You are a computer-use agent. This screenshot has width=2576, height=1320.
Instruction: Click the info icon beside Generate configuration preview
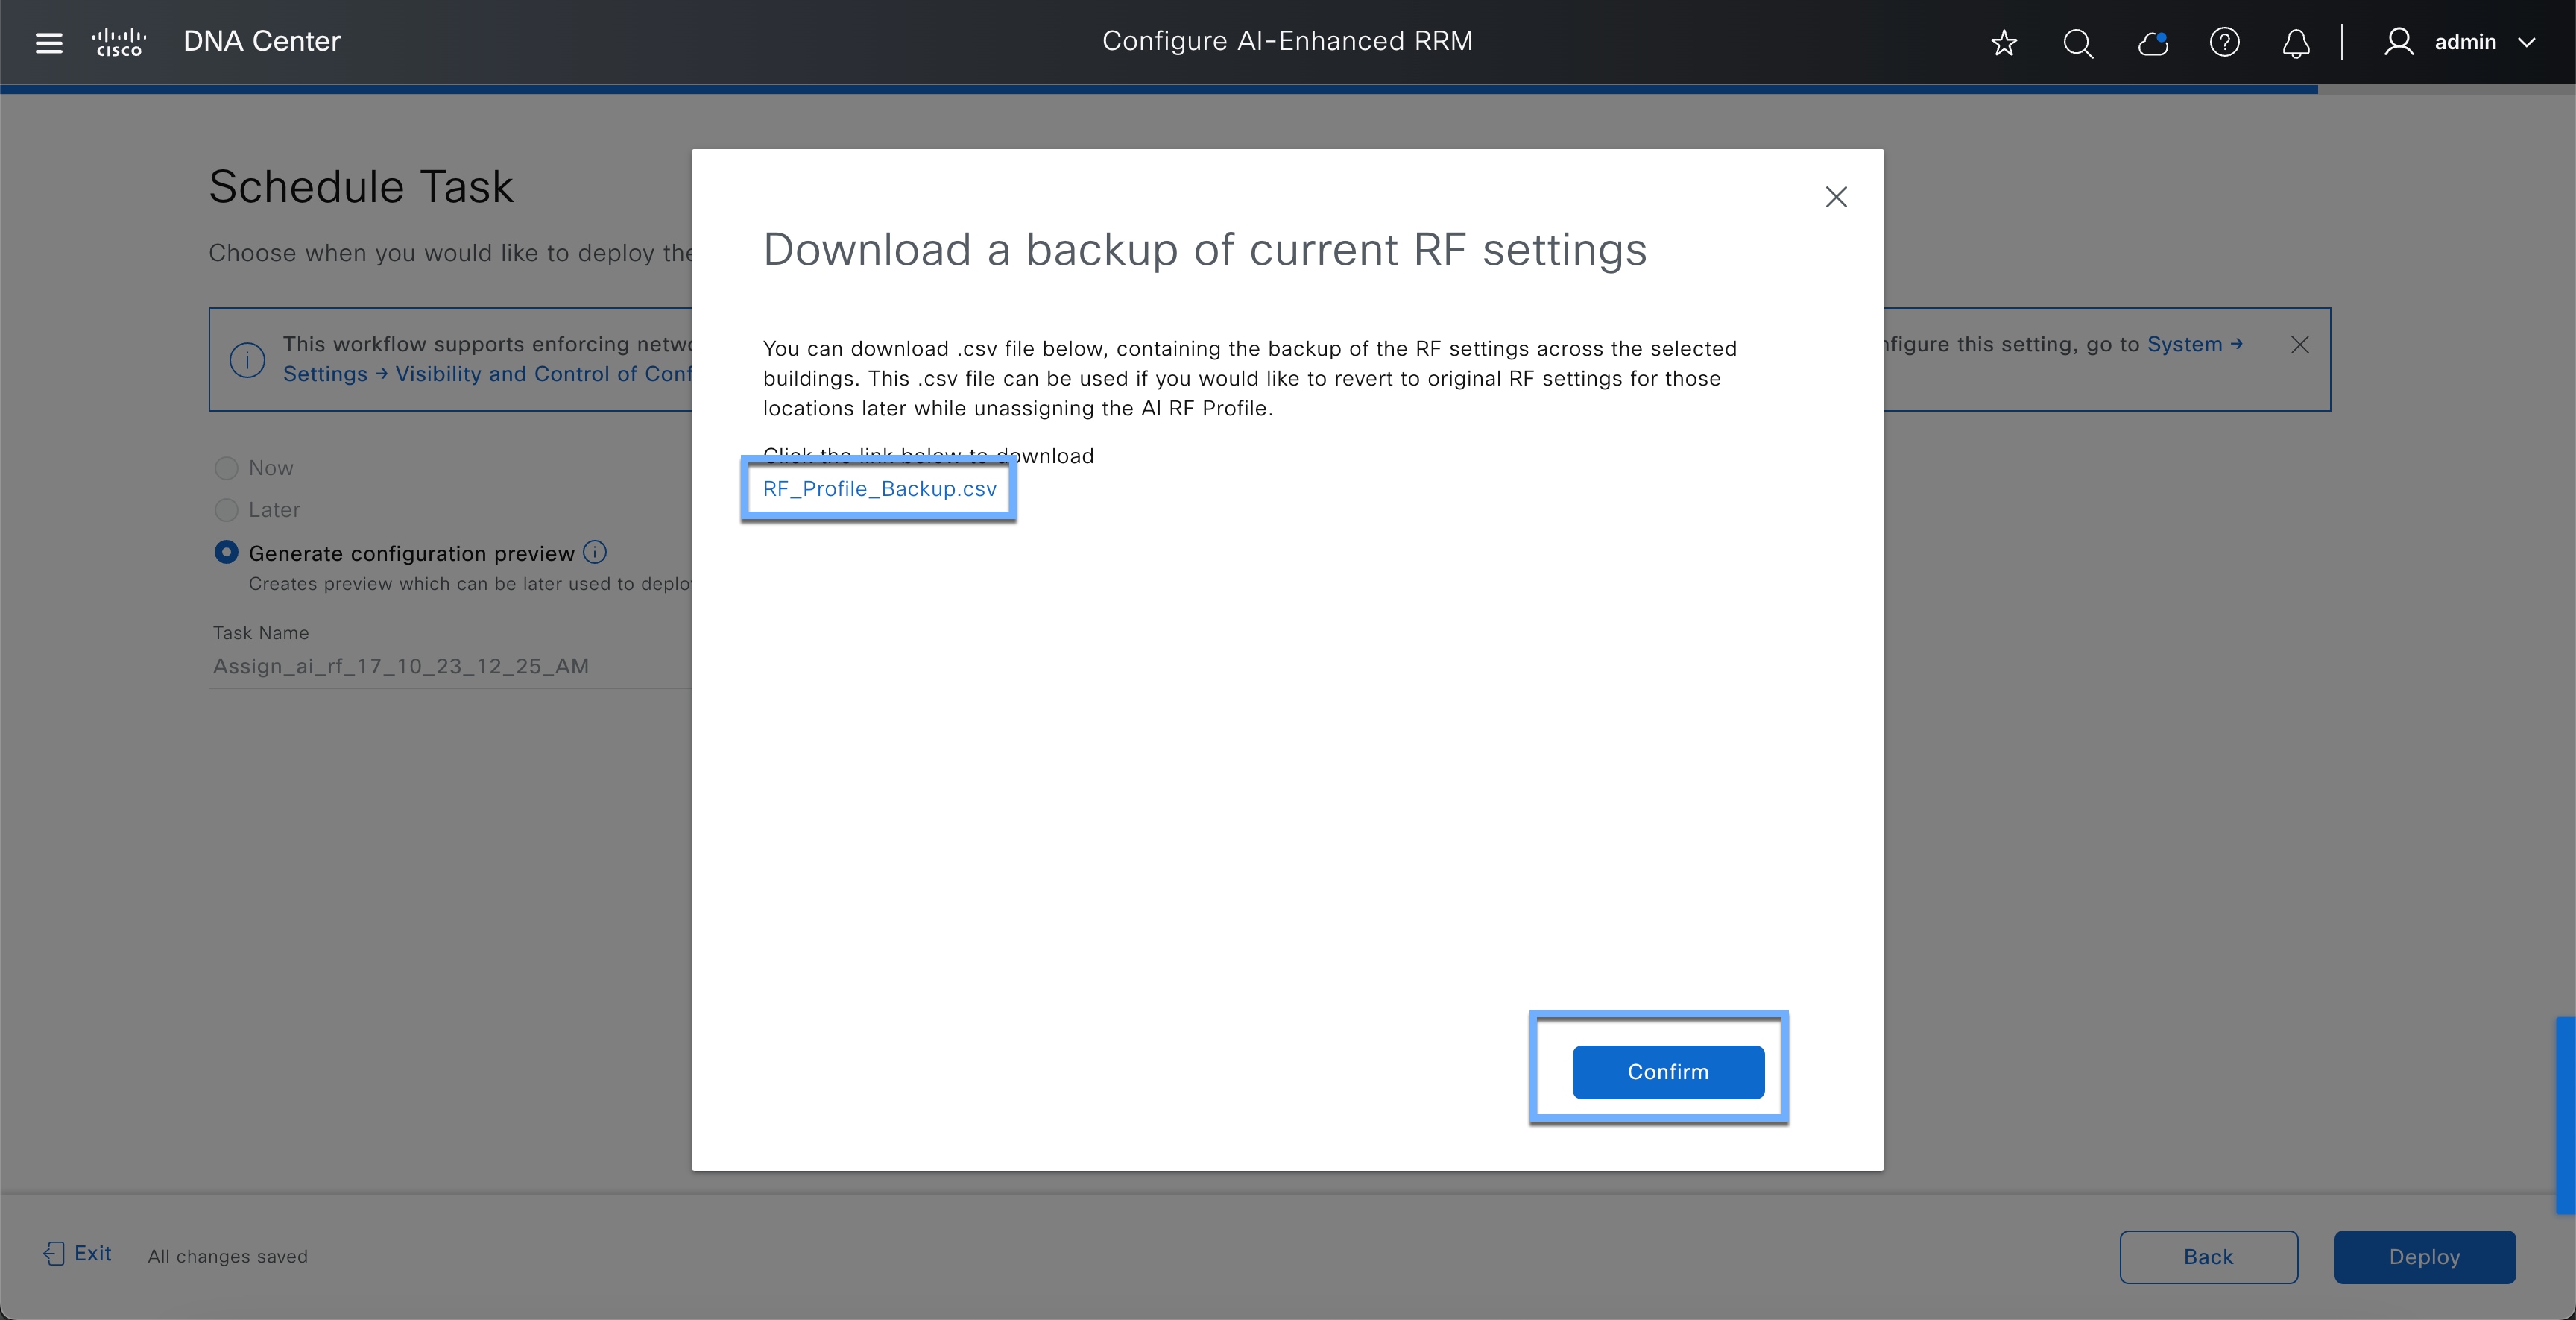pyautogui.click(x=594, y=553)
